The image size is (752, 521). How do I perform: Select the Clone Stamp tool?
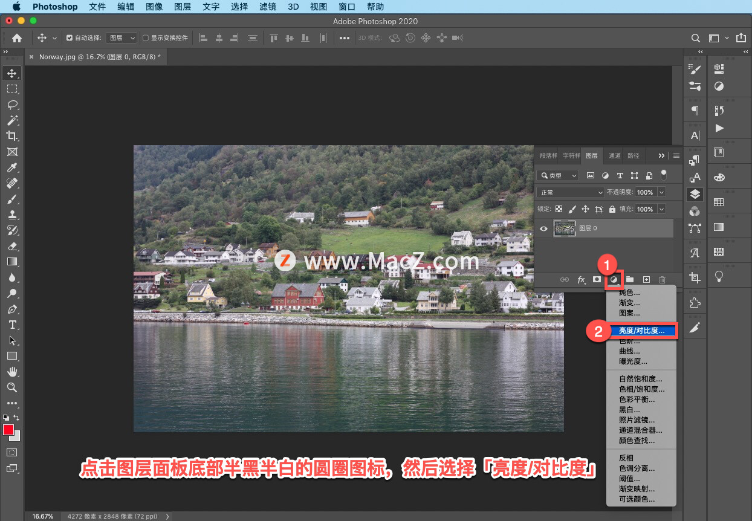tap(11, 215)
